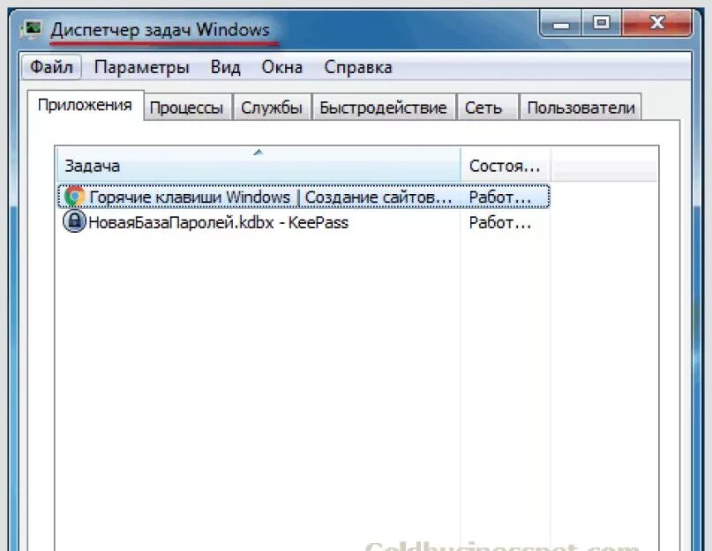Viewport: 712px width, 551px height.
Task: Select the НоваяБазаПаролей.kdbx - KeePass task
Action: 218,222
